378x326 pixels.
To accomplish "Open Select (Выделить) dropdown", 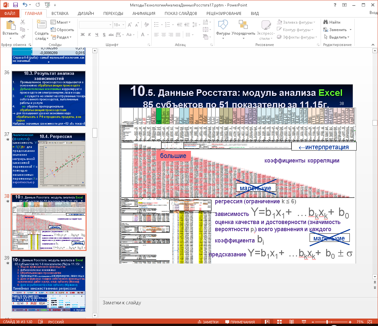I will pyautogui.click(x=336, y=37).
